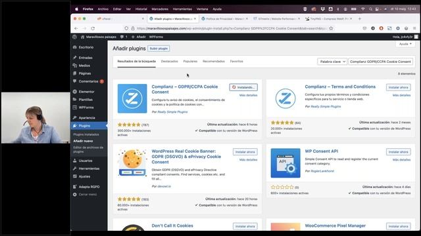Switch to the Destacados tab

click(x=170, y=62)
